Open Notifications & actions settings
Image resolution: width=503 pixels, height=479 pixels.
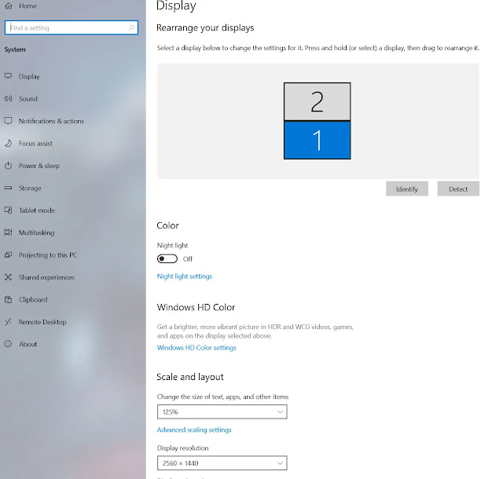tap(51, 121)
